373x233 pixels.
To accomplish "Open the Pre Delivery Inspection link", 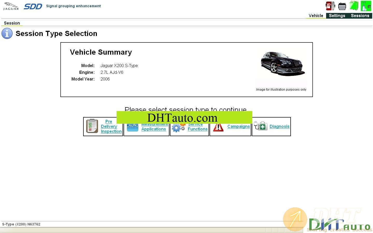I will 111,126.
